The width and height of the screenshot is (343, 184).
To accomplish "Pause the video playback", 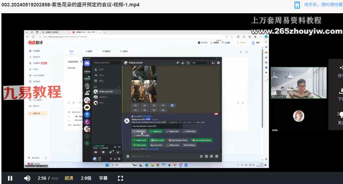I will (10, 178).
